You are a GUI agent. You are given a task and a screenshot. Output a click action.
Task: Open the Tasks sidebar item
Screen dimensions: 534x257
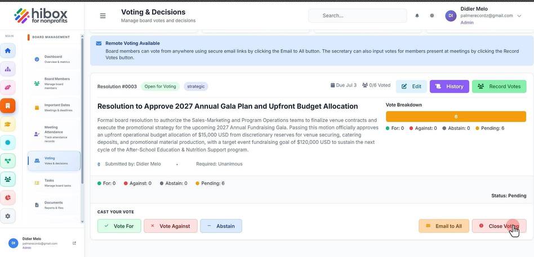click(54, 183)
